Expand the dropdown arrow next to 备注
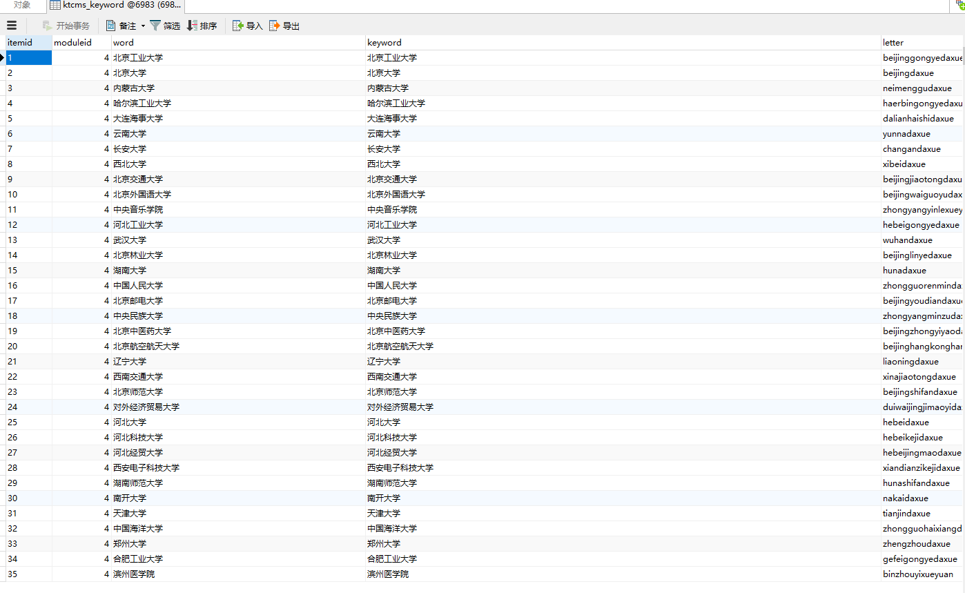Image resolution: width=965 pixels, height=593 pixels. (143, 26)
